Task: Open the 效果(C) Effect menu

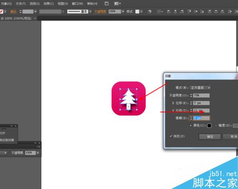Action: 49,3
